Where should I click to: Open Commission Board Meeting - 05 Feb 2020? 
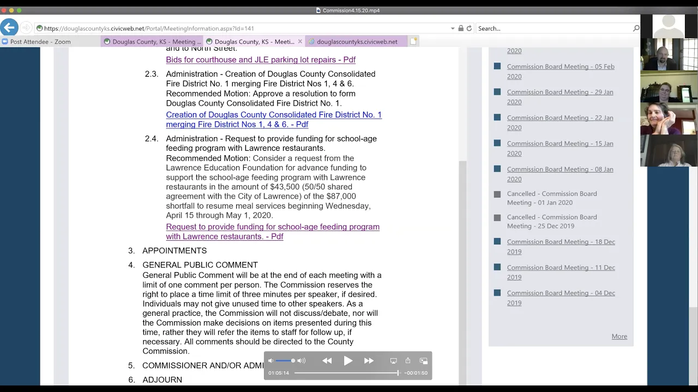coord(561,71)
